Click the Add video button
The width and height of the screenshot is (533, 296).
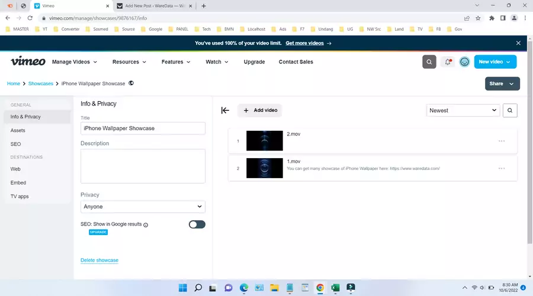(260, 110)
